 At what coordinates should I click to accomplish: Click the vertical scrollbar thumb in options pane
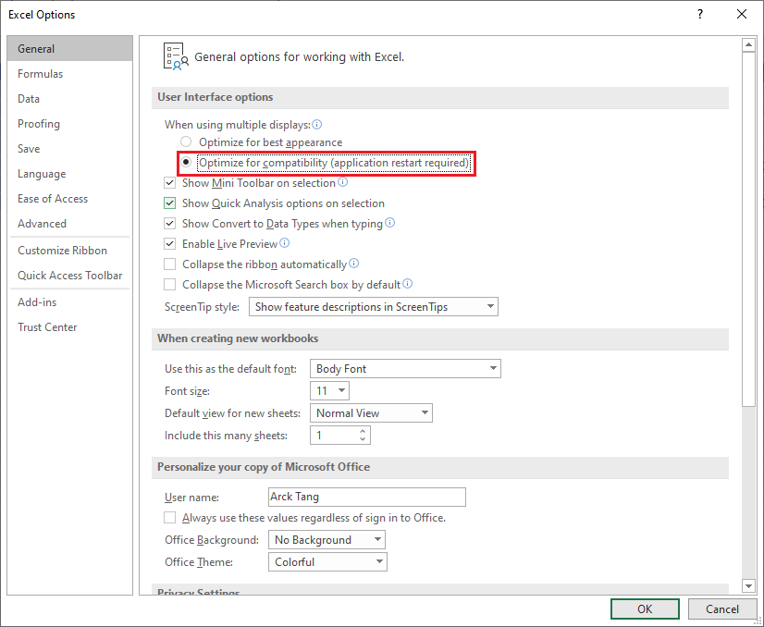(x=748, y=229)
